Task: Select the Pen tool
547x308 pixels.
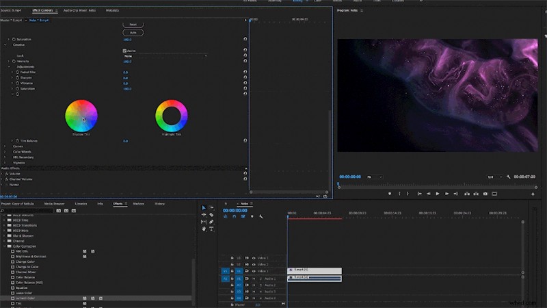Action: click(x=211, y=222)
